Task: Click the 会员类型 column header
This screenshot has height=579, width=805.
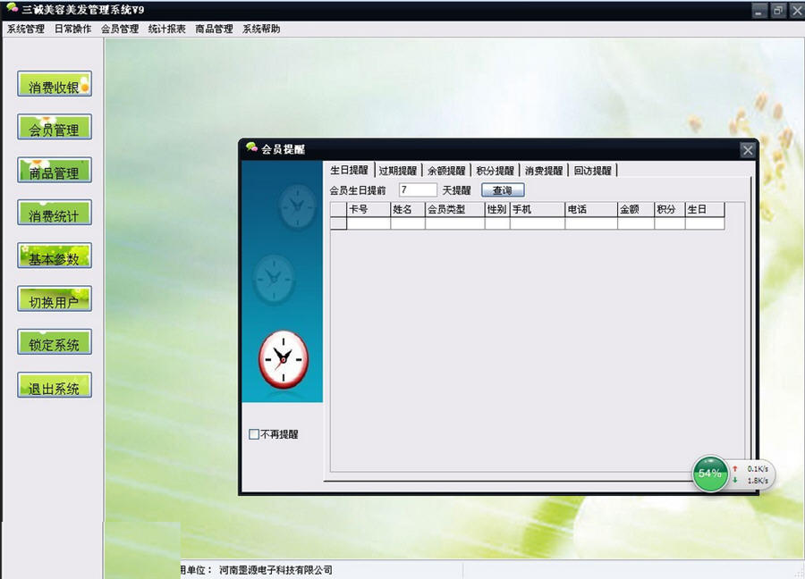Action: [x=455, y=209]
